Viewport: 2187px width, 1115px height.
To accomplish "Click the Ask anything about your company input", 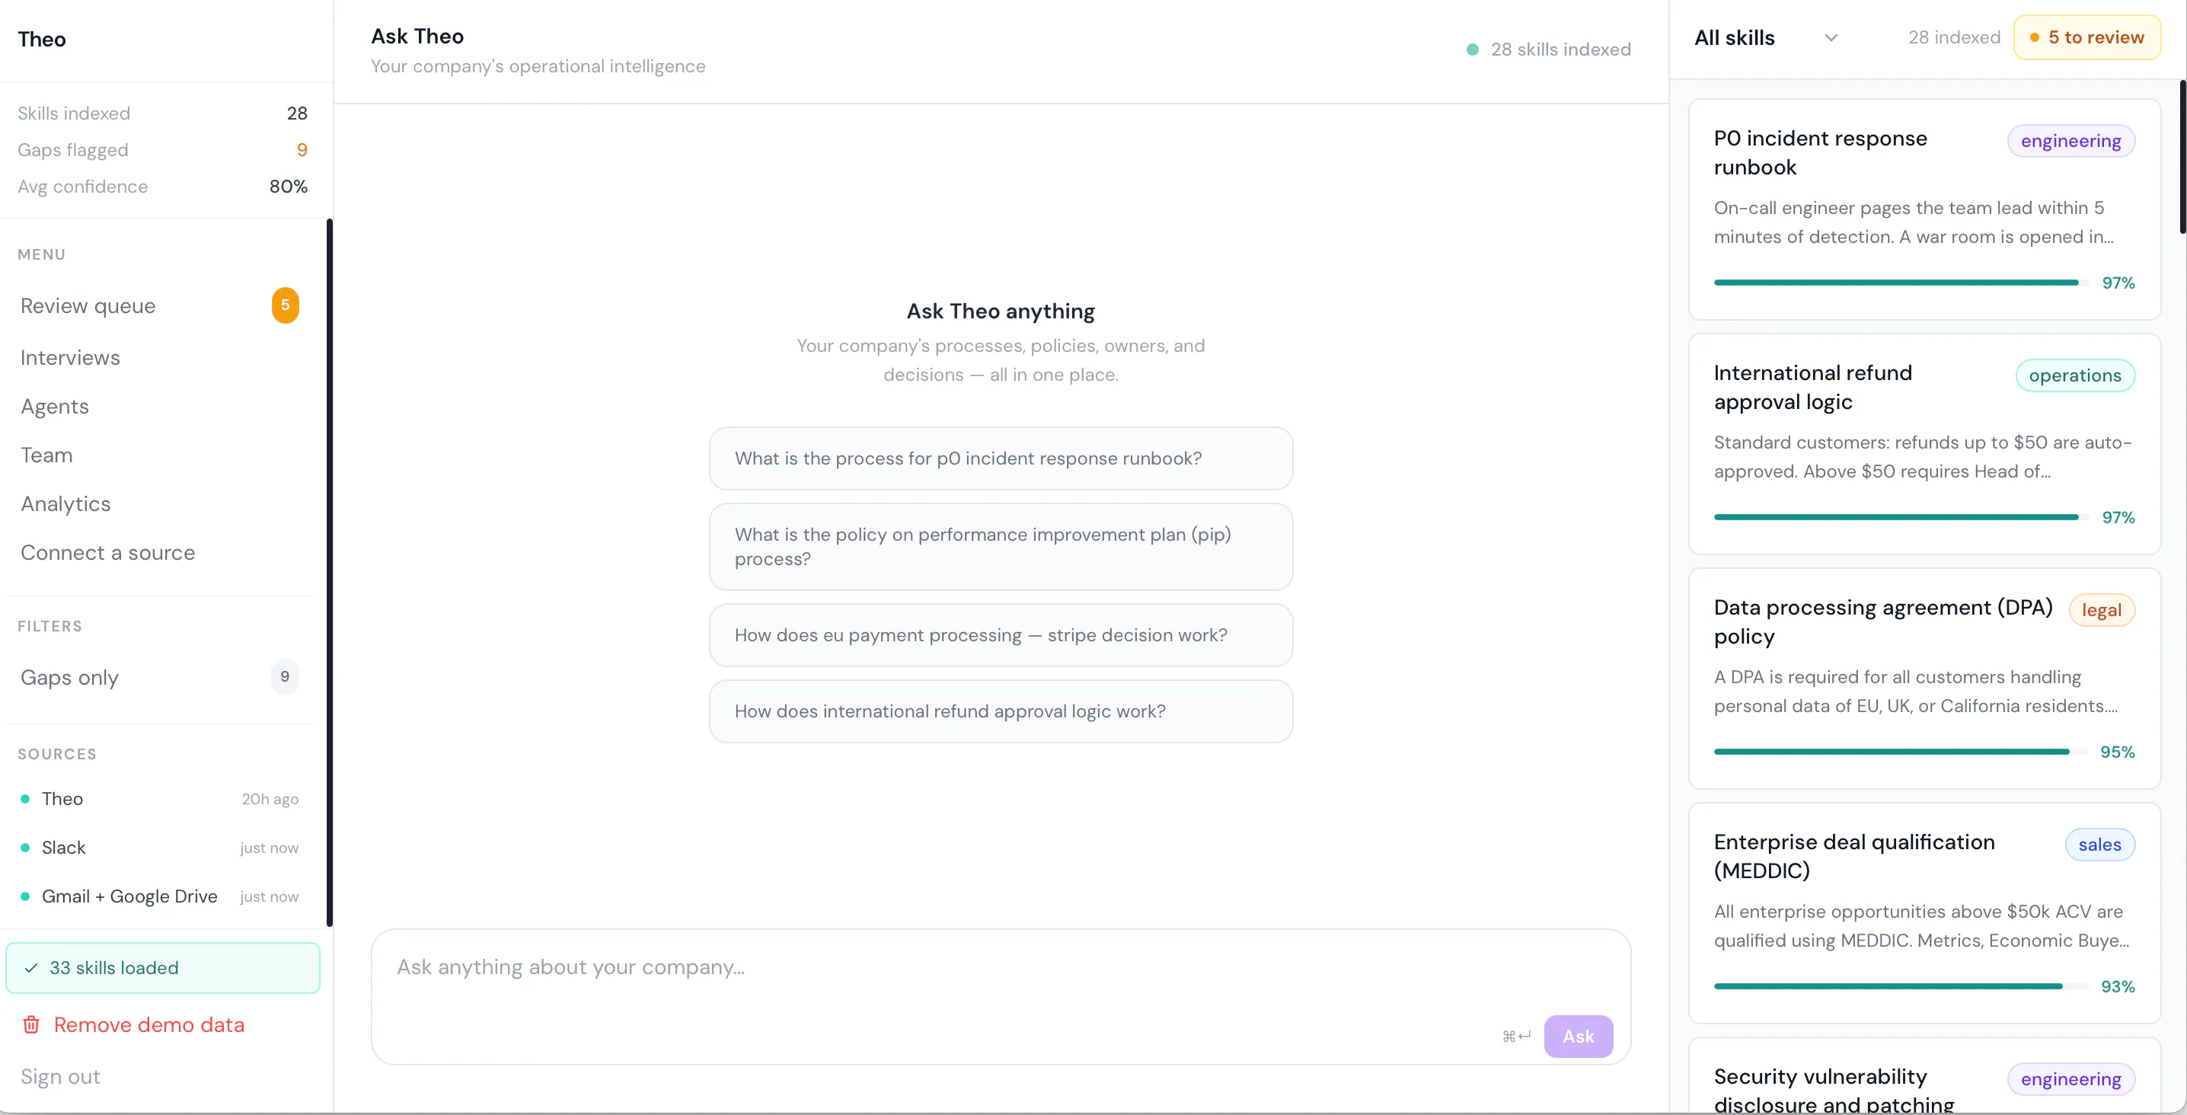I will [1000, 996].
